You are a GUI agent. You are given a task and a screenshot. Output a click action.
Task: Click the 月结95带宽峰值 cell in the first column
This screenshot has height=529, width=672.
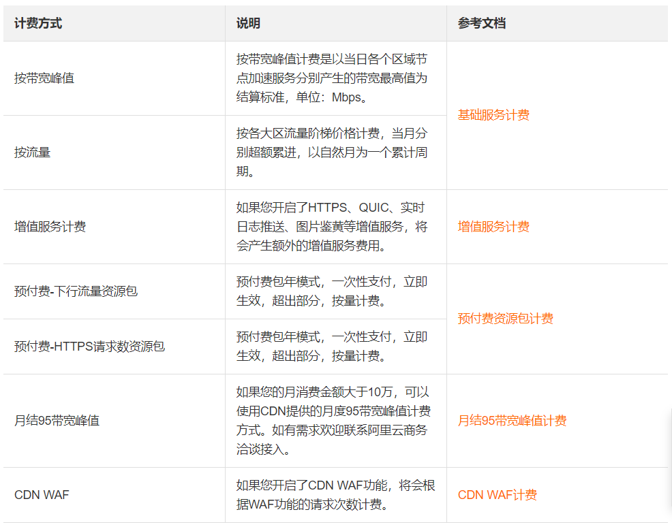57,421
